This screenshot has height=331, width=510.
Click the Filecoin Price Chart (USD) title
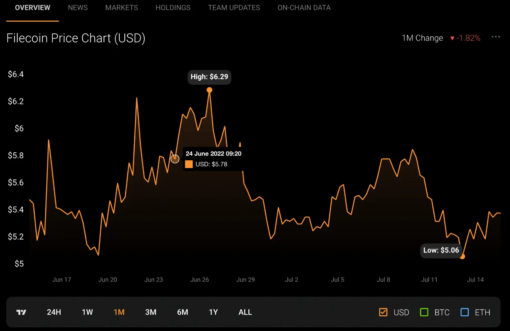[x=76, y=38]
